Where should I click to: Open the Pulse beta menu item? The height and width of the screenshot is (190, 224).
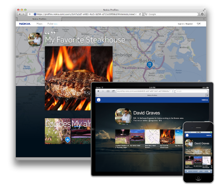pyautogui.click(x=52, y=24)
